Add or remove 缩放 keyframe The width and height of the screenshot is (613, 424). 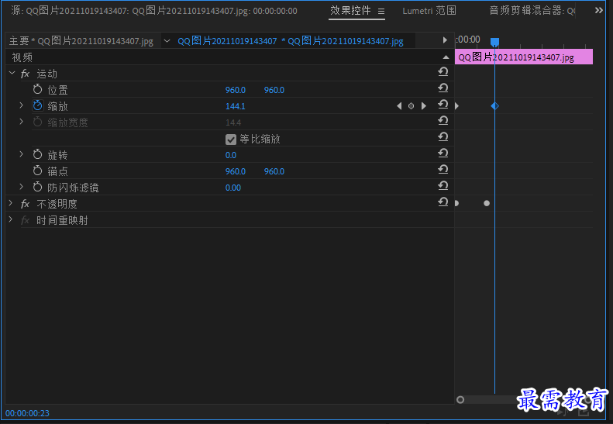(x=411, y=106)
